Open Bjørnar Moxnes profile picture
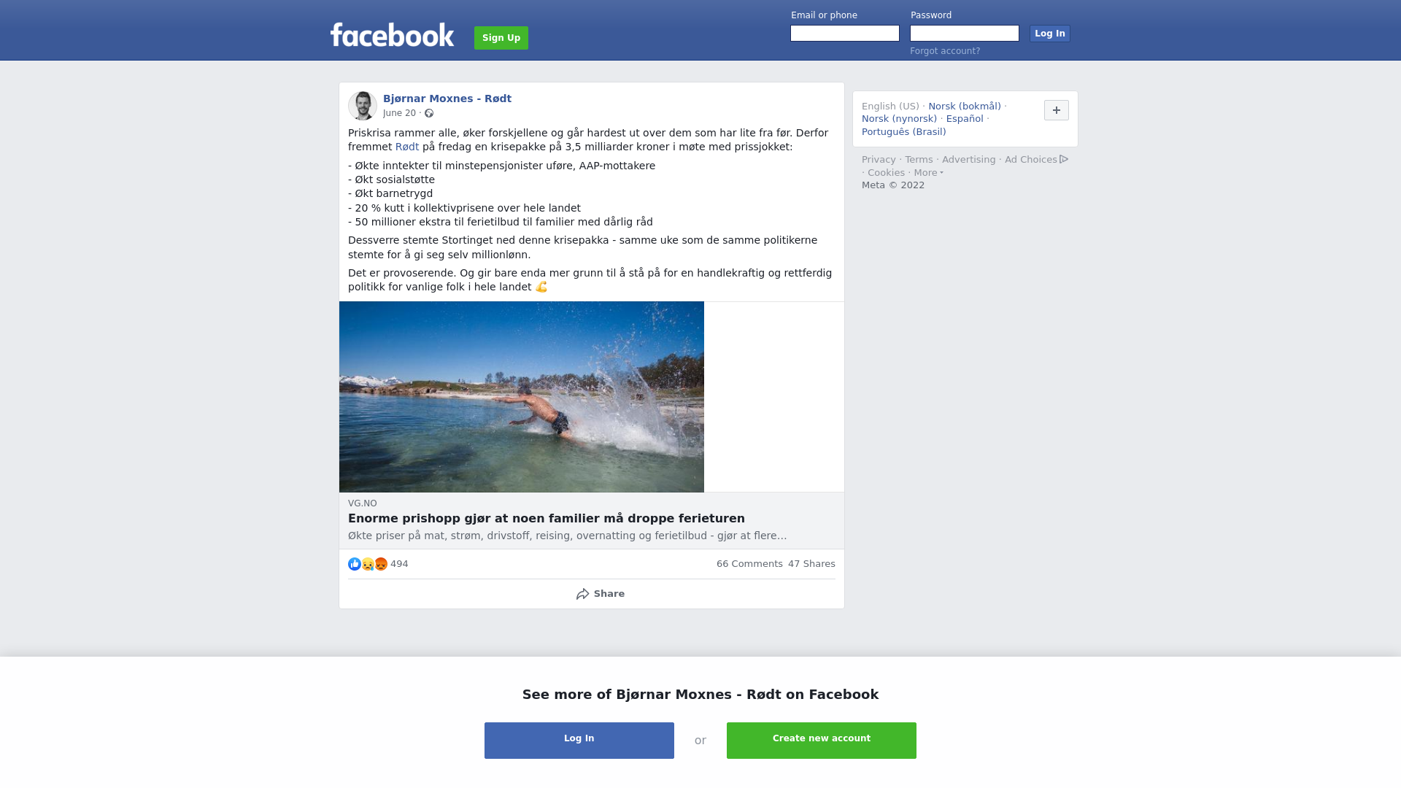The width and height of the screenshot is (1401, 788). point(363,106)
